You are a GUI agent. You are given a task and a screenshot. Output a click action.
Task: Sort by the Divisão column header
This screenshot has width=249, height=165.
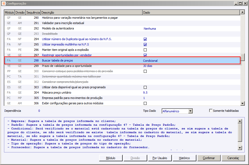[20, 13]
